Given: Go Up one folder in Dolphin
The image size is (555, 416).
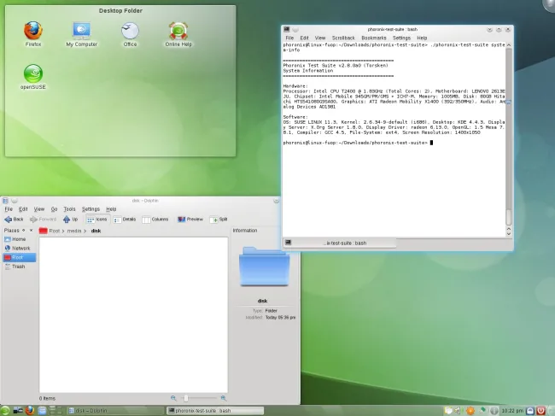Looking at the screenshot, I should pyautogui.click(x=70, y=220).
